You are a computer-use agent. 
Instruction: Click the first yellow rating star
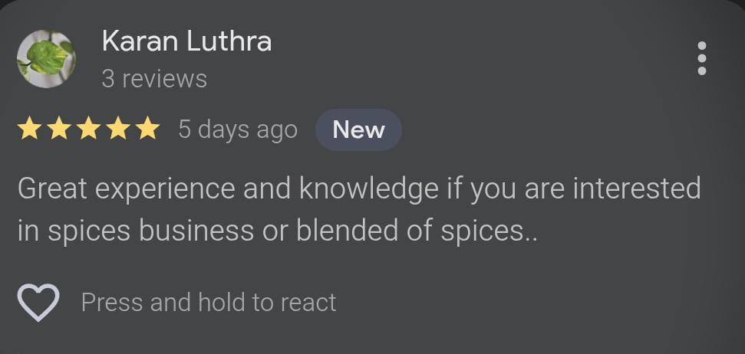pos(30,129)
